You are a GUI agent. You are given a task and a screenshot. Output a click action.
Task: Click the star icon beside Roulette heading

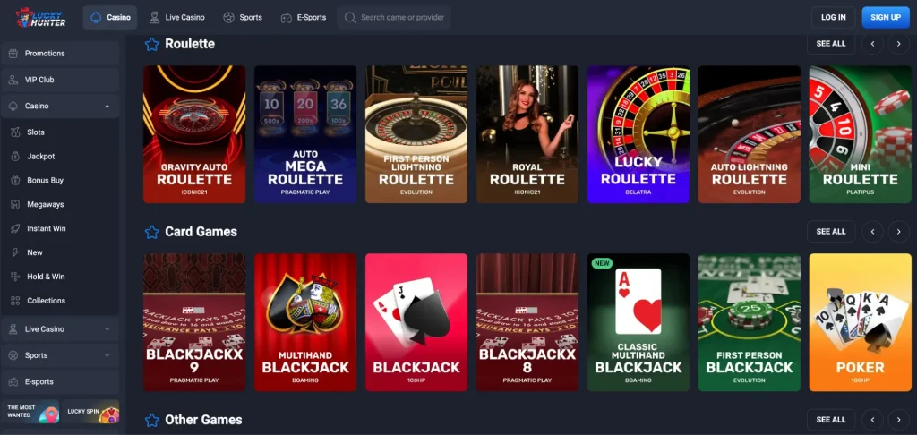tap(152, 45)
